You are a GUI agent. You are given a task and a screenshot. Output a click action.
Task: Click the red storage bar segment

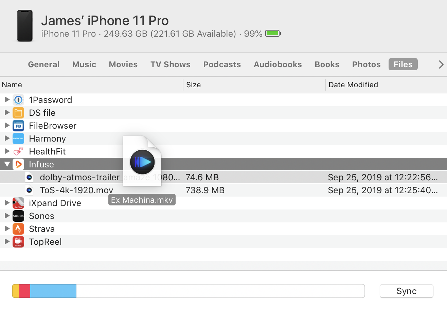pyautogui.click(x=25, y=291)
